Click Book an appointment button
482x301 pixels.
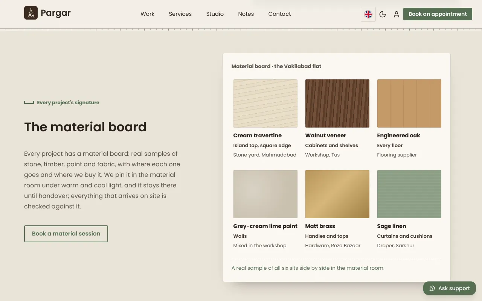tap(438, 14)
